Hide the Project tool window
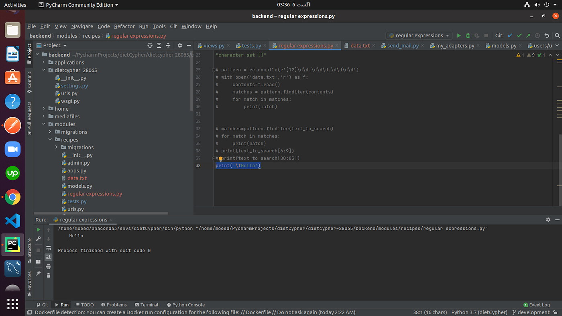The image size is (562, 316). coord(189,46)
